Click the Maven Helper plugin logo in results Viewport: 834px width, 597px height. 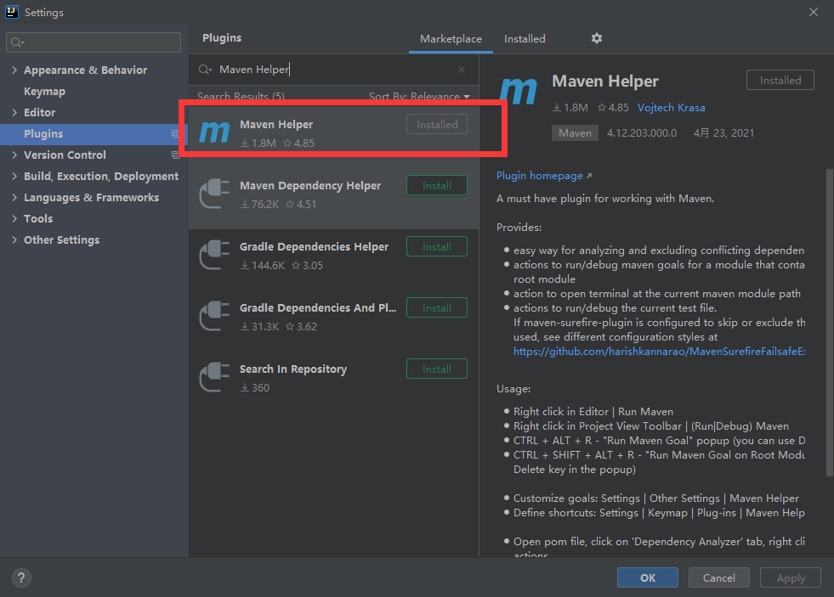click(x=214, y=132)
